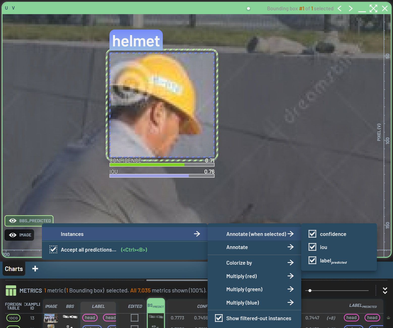
Task: Toggle BBS_PREDICTED layer visibility
Action: (13, 221)
